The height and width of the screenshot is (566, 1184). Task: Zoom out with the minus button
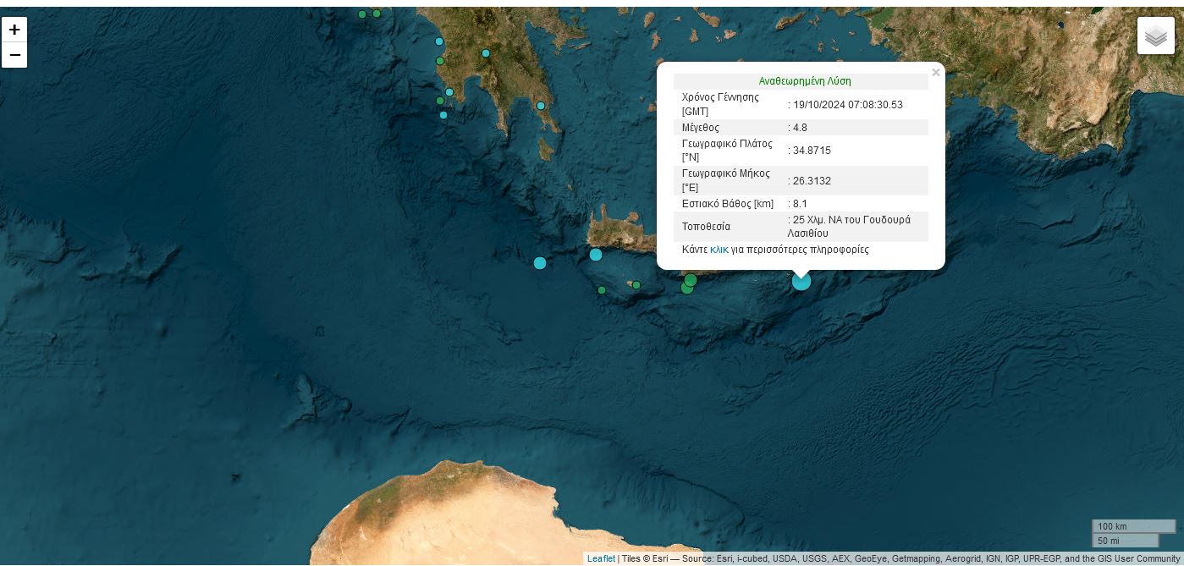tap(14, 55)
